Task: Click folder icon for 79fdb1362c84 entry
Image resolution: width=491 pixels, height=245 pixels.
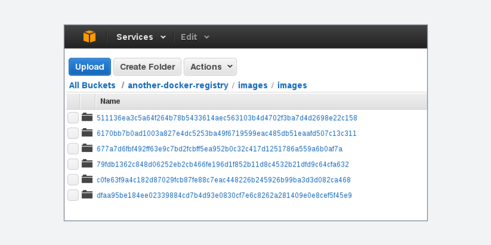Action: pyautogui.click(x=87, y=164)
